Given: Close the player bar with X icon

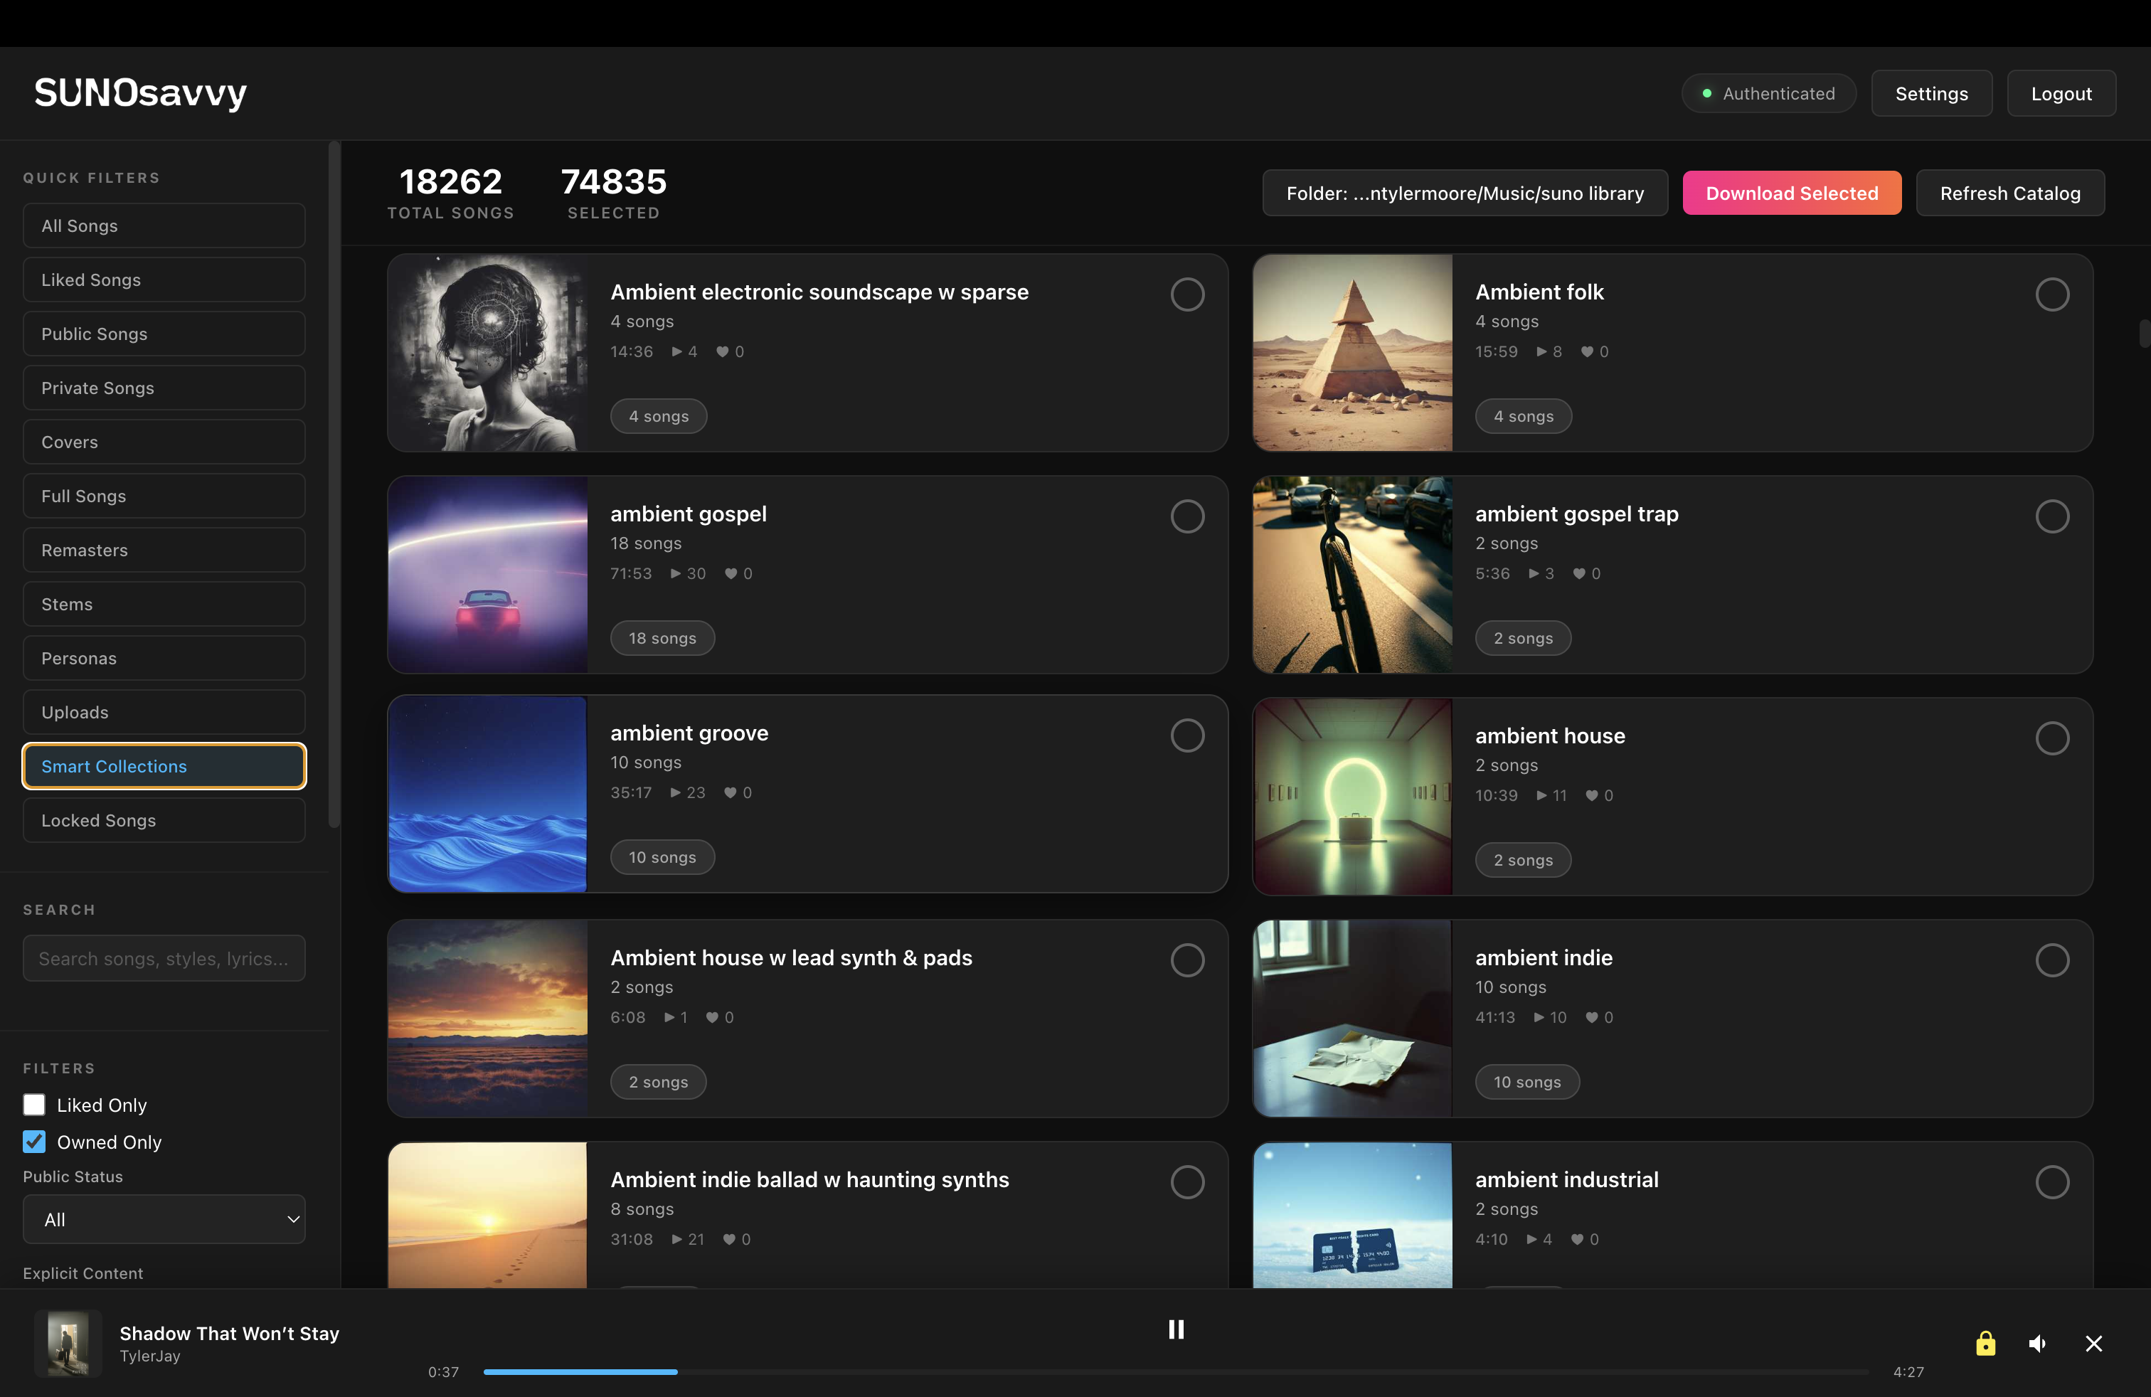Looking at the screenshot, I should point(2093,1344).
